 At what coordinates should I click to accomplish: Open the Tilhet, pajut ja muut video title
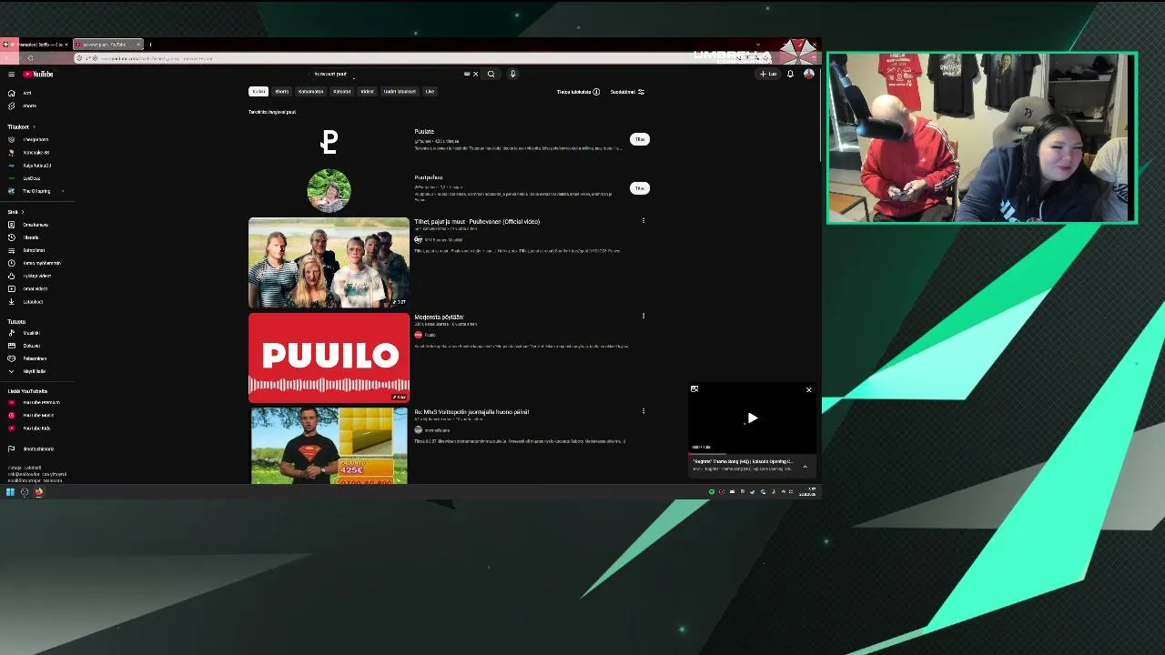click(x=477, y=221)
